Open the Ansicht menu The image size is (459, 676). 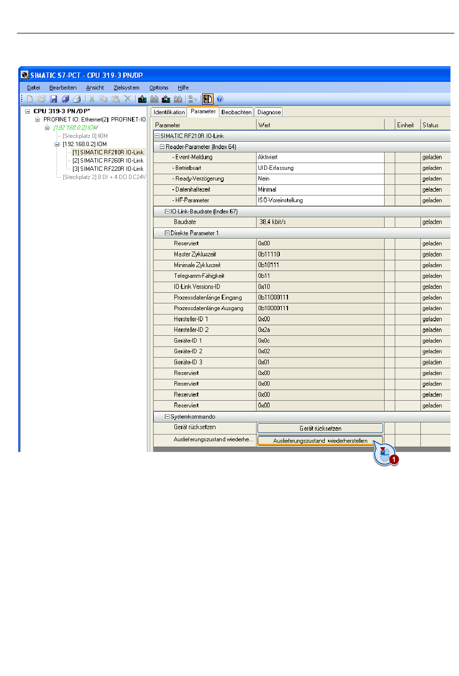tap(95, 88)
